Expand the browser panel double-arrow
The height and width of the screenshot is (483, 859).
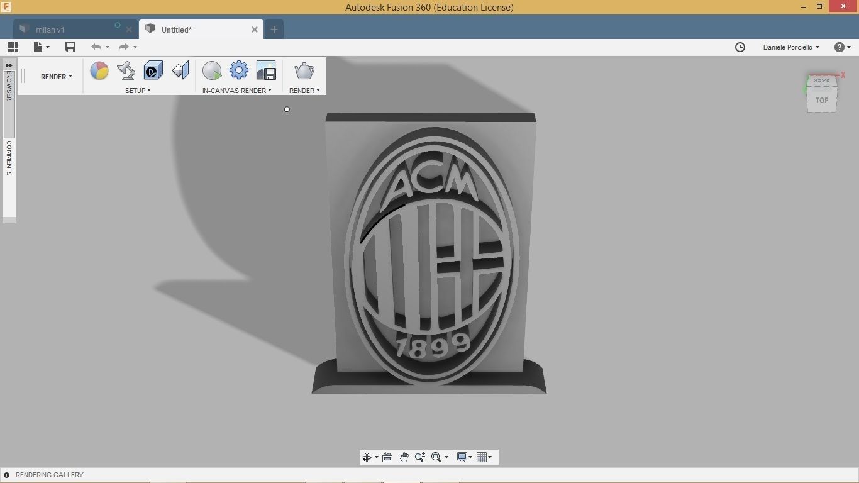(x=9, y=65)
